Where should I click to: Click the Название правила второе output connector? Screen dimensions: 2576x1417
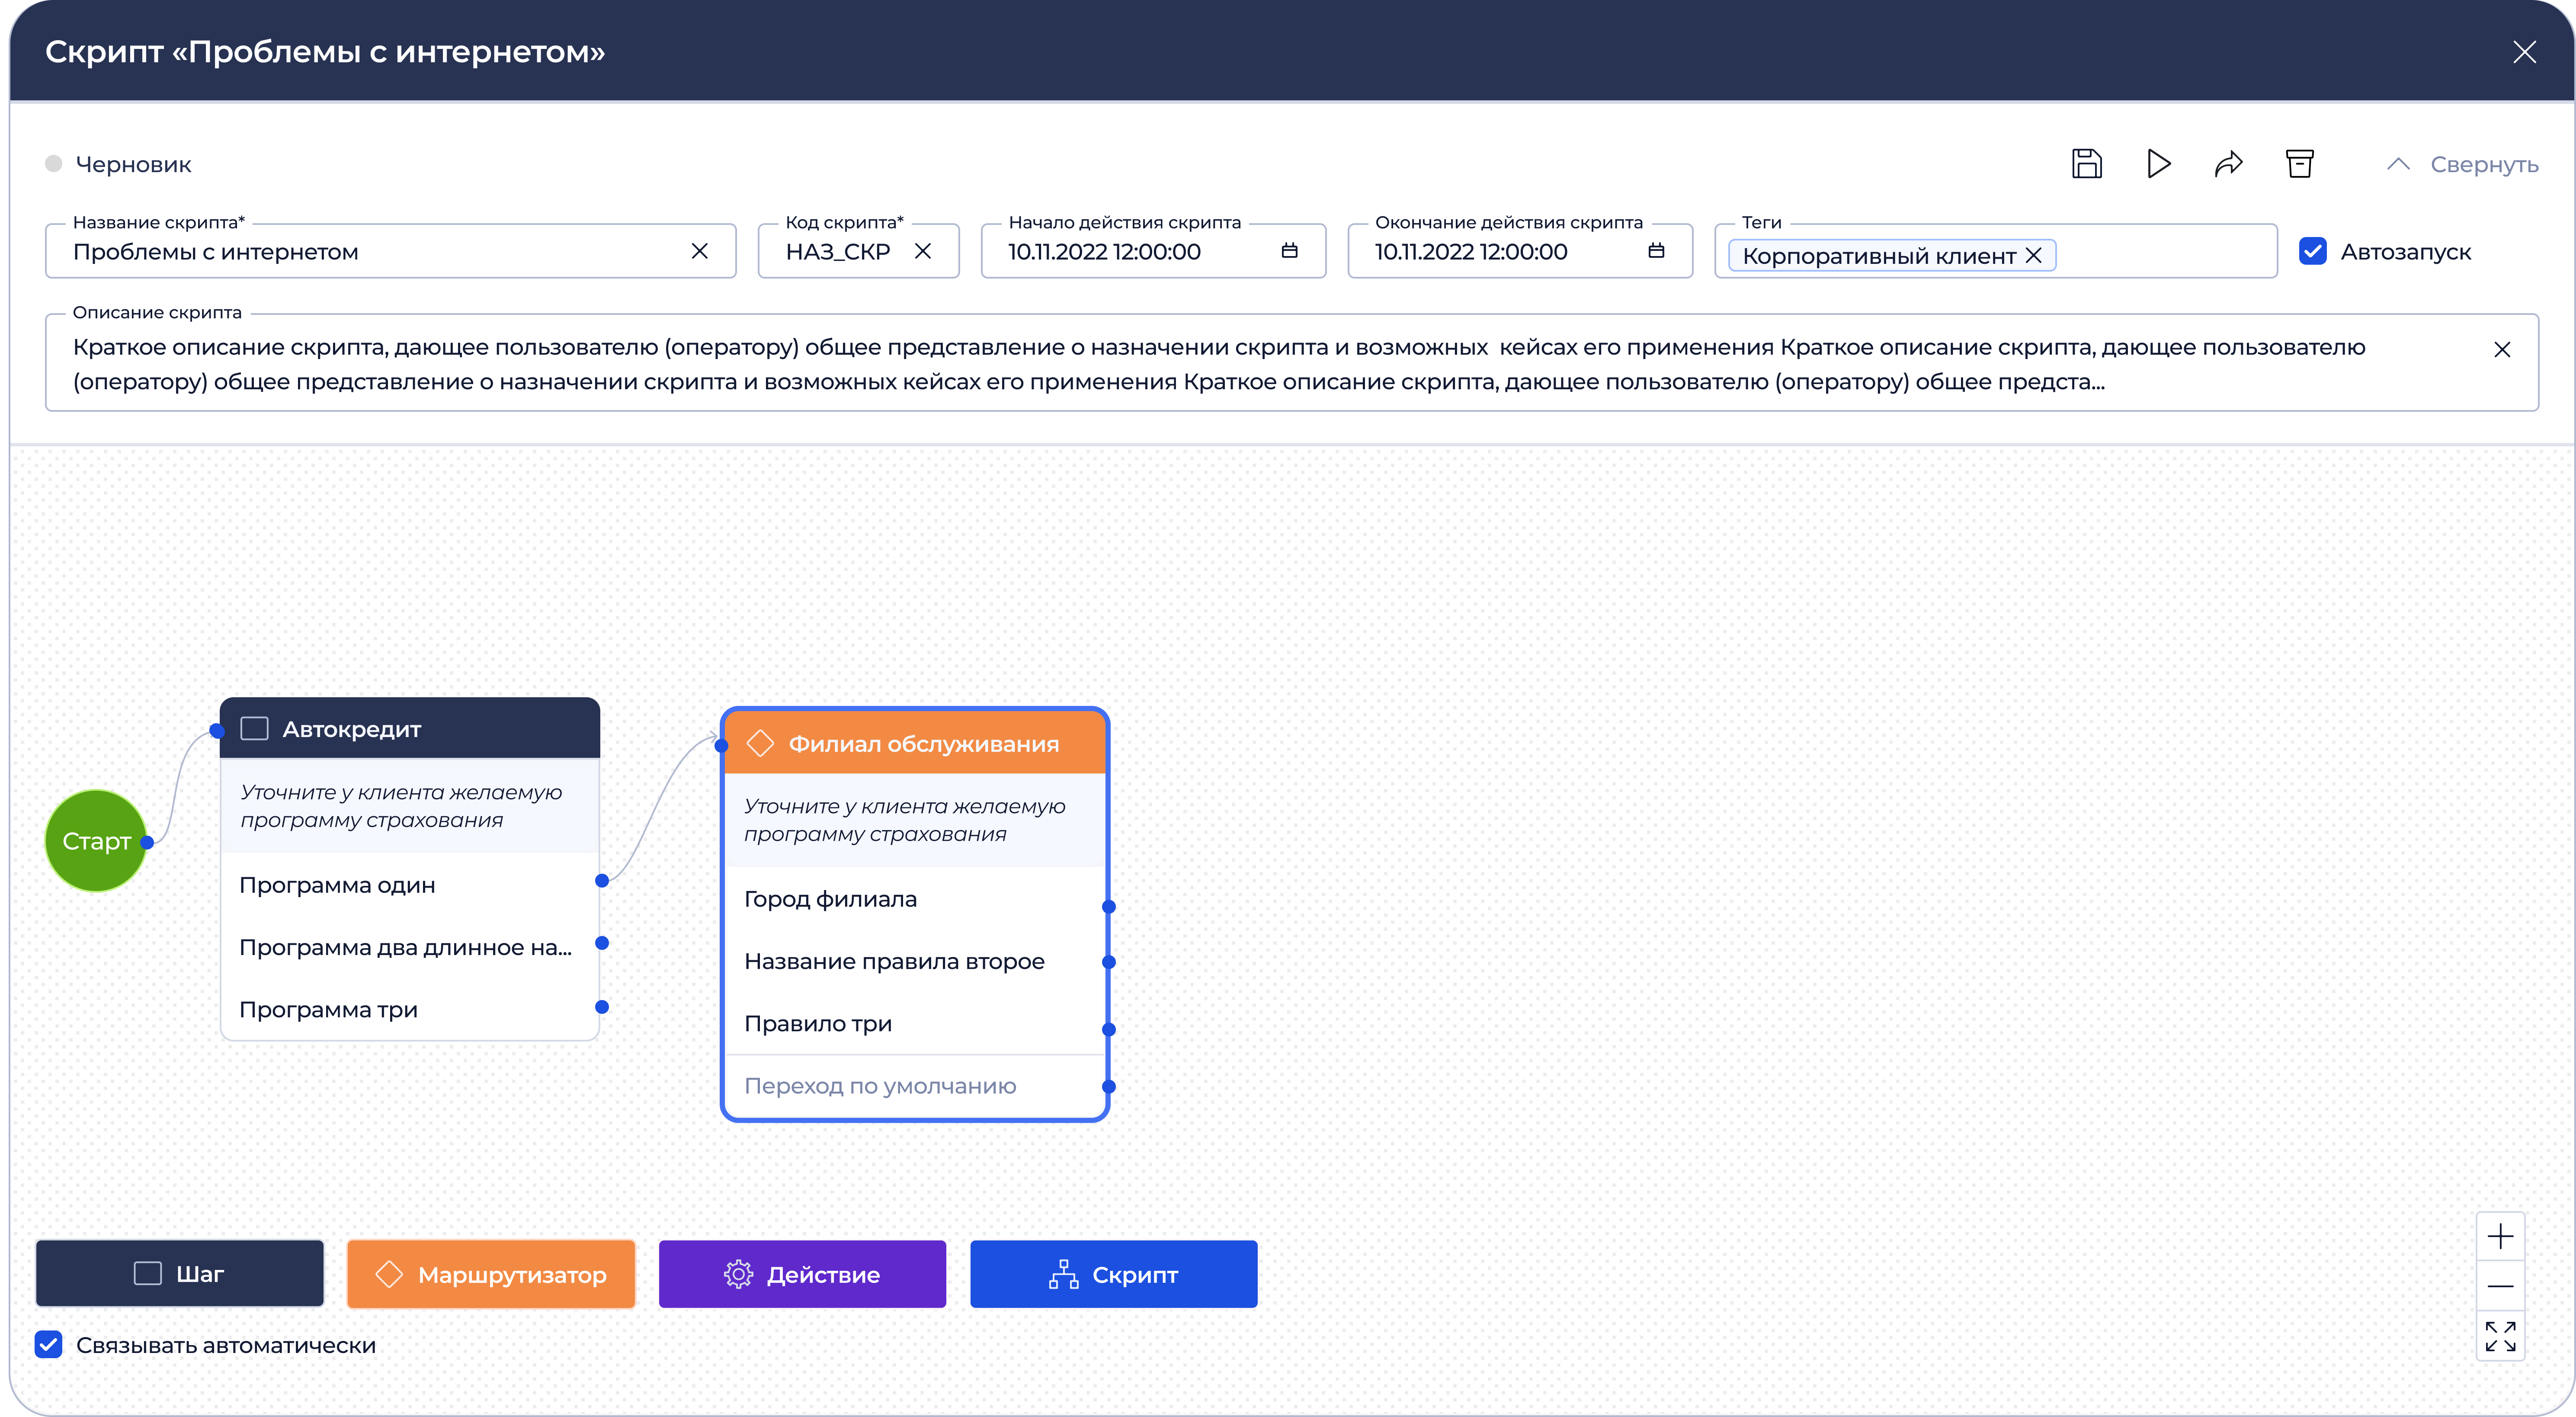tap(1108, 962)
